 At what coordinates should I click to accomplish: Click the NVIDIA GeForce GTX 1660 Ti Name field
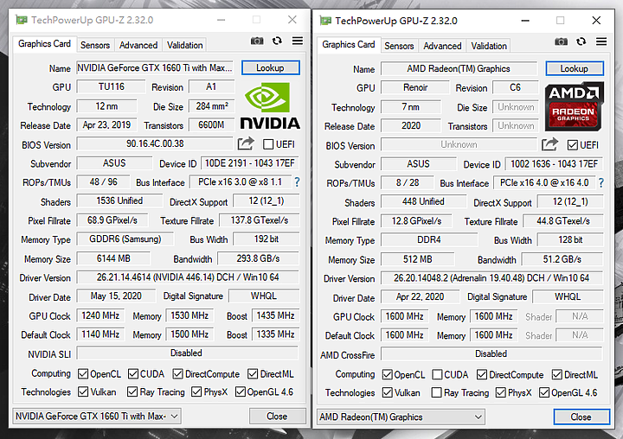click(x=155, y=68)
